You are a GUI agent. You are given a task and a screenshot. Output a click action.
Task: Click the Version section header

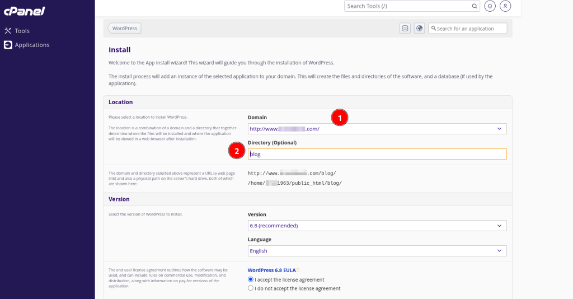tap(308, 199)
